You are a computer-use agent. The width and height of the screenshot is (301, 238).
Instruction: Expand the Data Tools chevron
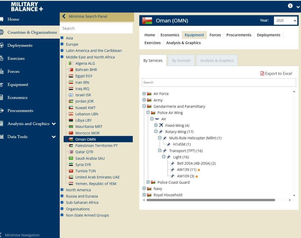pos(54,137)
